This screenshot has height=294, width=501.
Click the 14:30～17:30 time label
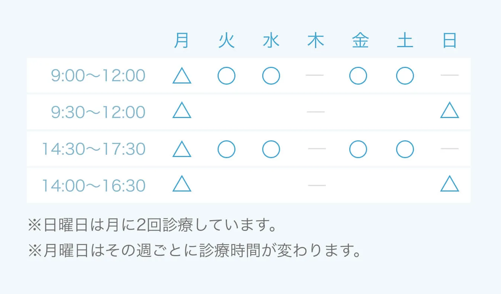tap(93, 149)
